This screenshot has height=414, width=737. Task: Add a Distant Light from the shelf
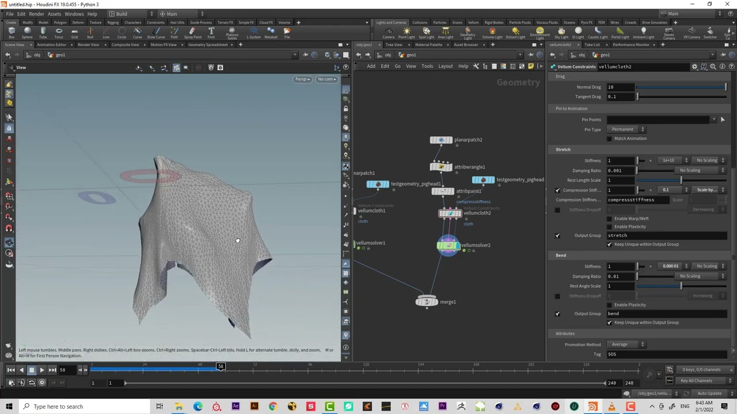click(515, 33)
